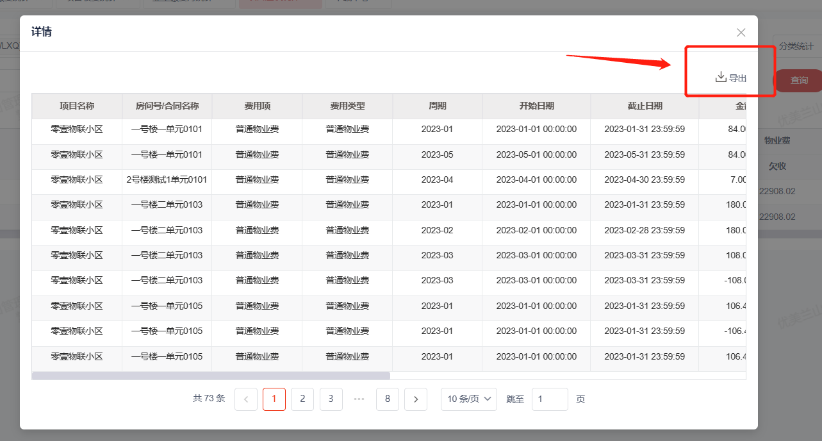
Task: Click current page 1 button
Action: (274, 399)
